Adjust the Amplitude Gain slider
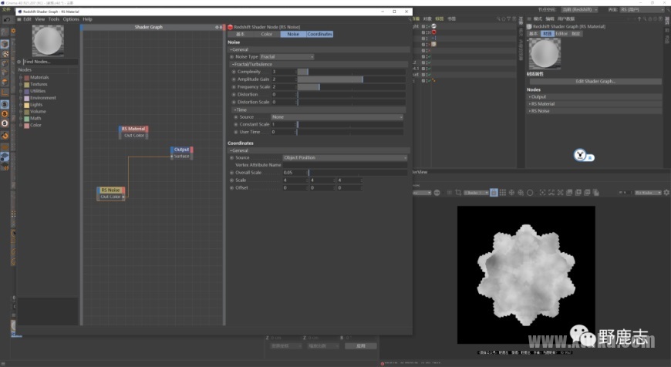The height and width of the screenshot is (367, 671). point(352,79)
